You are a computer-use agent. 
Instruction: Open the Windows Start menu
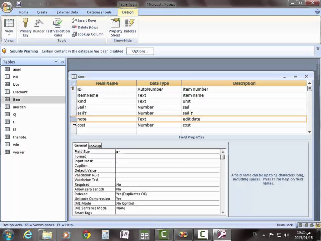pos(8,235)
